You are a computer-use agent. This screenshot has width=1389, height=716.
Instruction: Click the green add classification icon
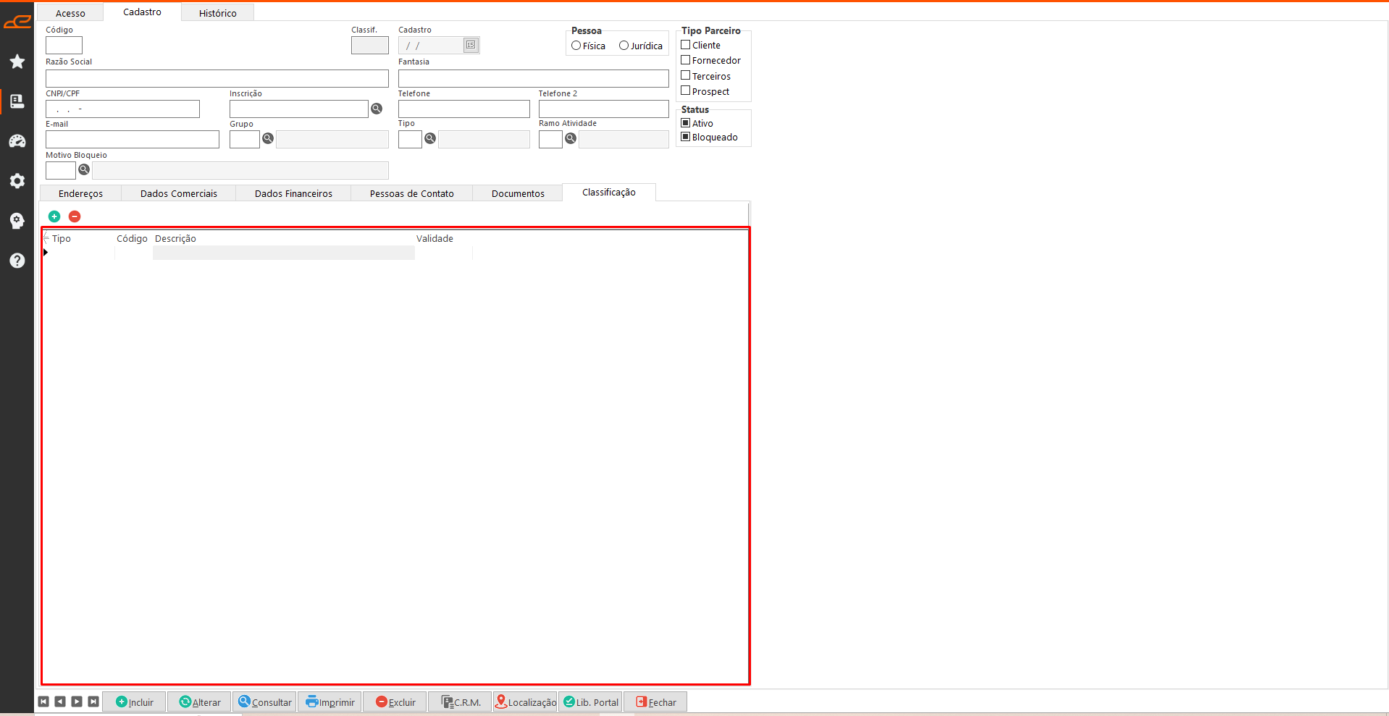coord(54,216)
